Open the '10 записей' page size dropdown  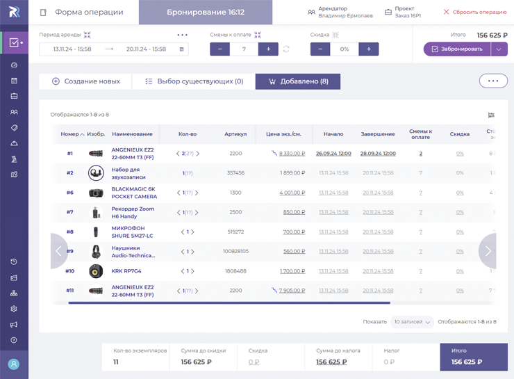point(412,322)
